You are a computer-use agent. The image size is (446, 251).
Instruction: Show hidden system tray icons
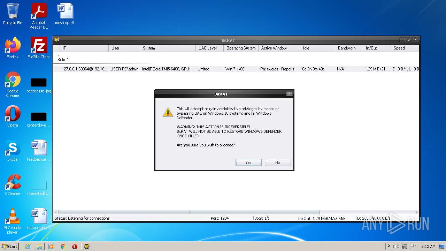pyautogui.click(x=389, y=246)
